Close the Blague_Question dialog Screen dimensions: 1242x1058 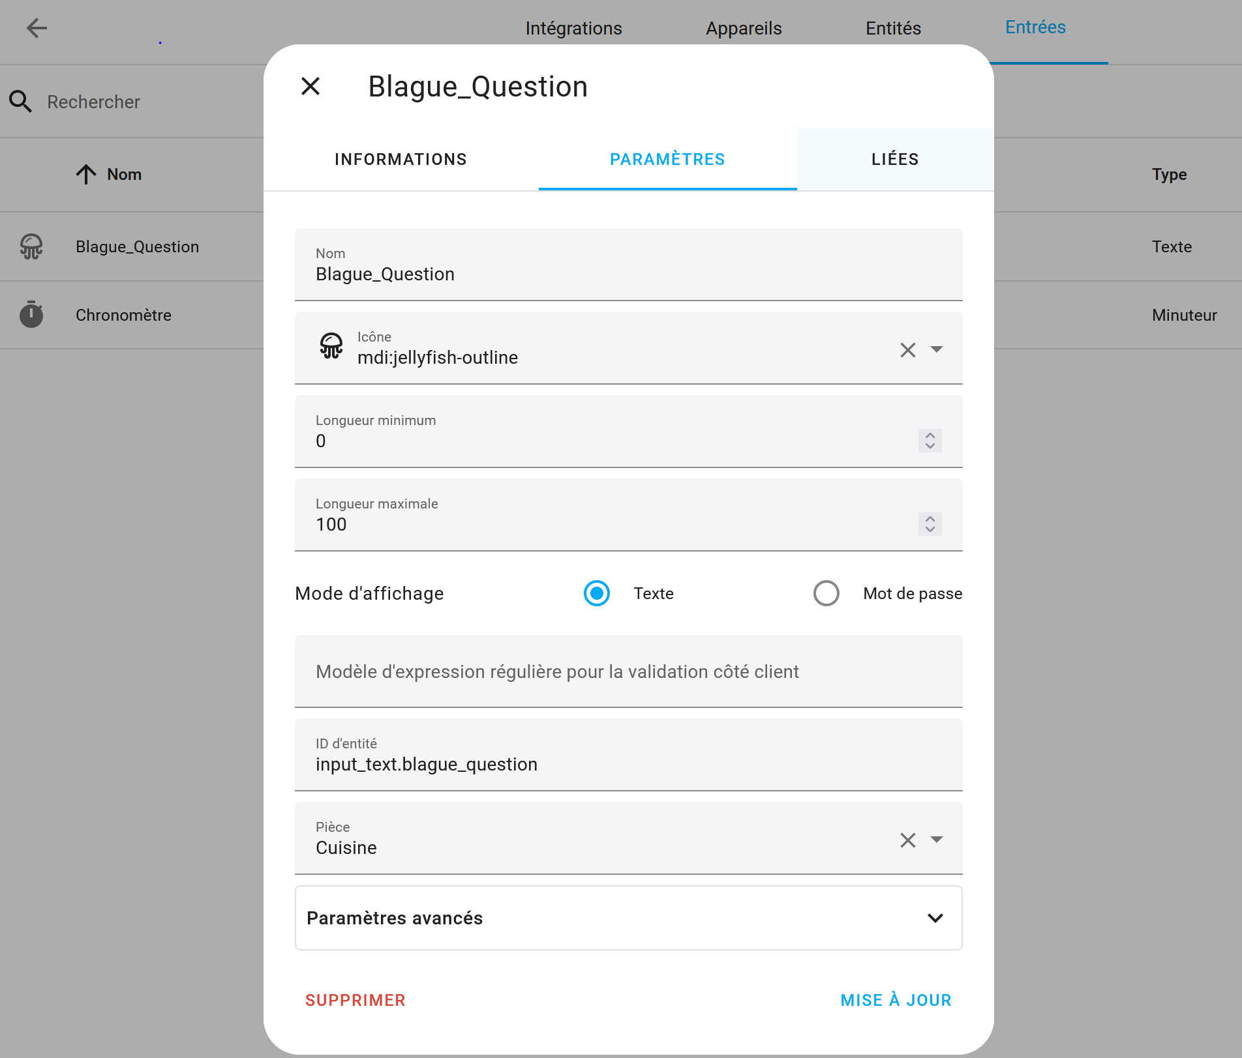310,86
